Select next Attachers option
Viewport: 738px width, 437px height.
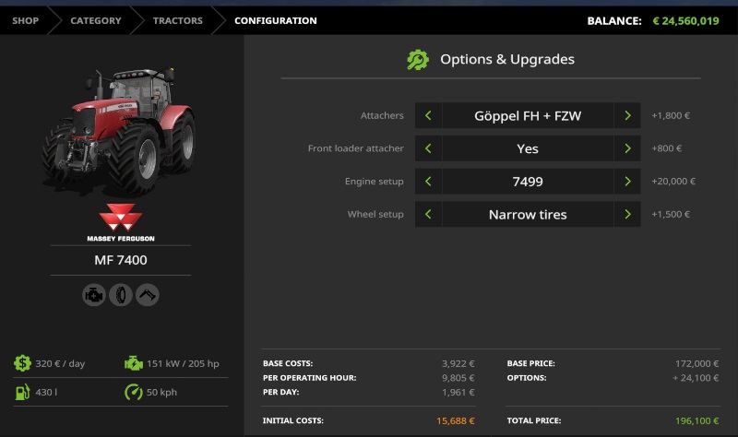point(627,116)
